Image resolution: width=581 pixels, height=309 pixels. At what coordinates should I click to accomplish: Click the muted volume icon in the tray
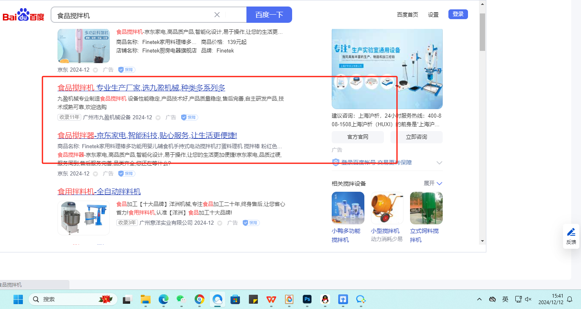click(528, 299)
